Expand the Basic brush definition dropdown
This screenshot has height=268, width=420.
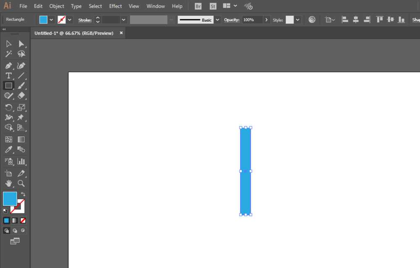(x=218, y=20)
